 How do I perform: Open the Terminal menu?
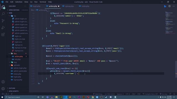click(x=43, y=2)
